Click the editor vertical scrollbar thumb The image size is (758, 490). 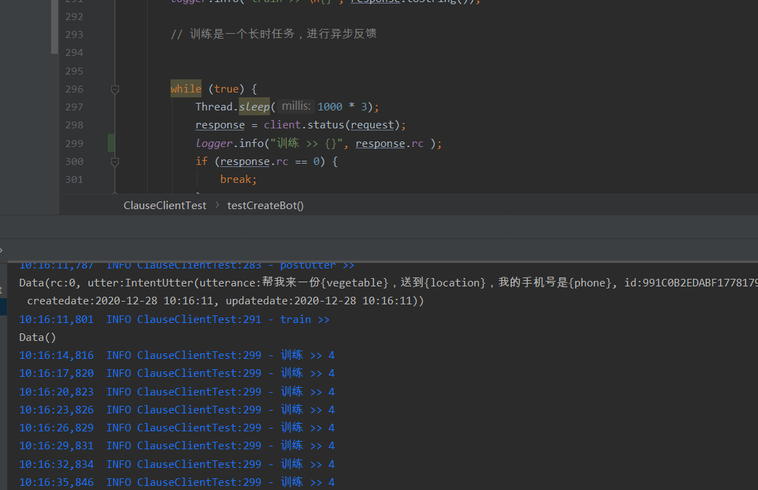tap(55, 27)
